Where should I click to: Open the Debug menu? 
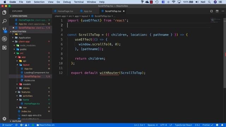(67, 2)
